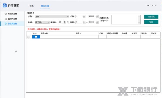162x98 pixels.
Task: Click the 导出 button
Action: 151,22
